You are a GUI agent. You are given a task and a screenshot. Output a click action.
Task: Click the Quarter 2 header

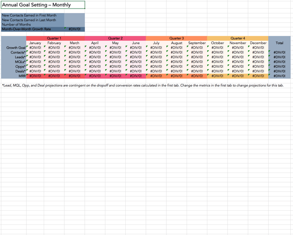[115, 38]
